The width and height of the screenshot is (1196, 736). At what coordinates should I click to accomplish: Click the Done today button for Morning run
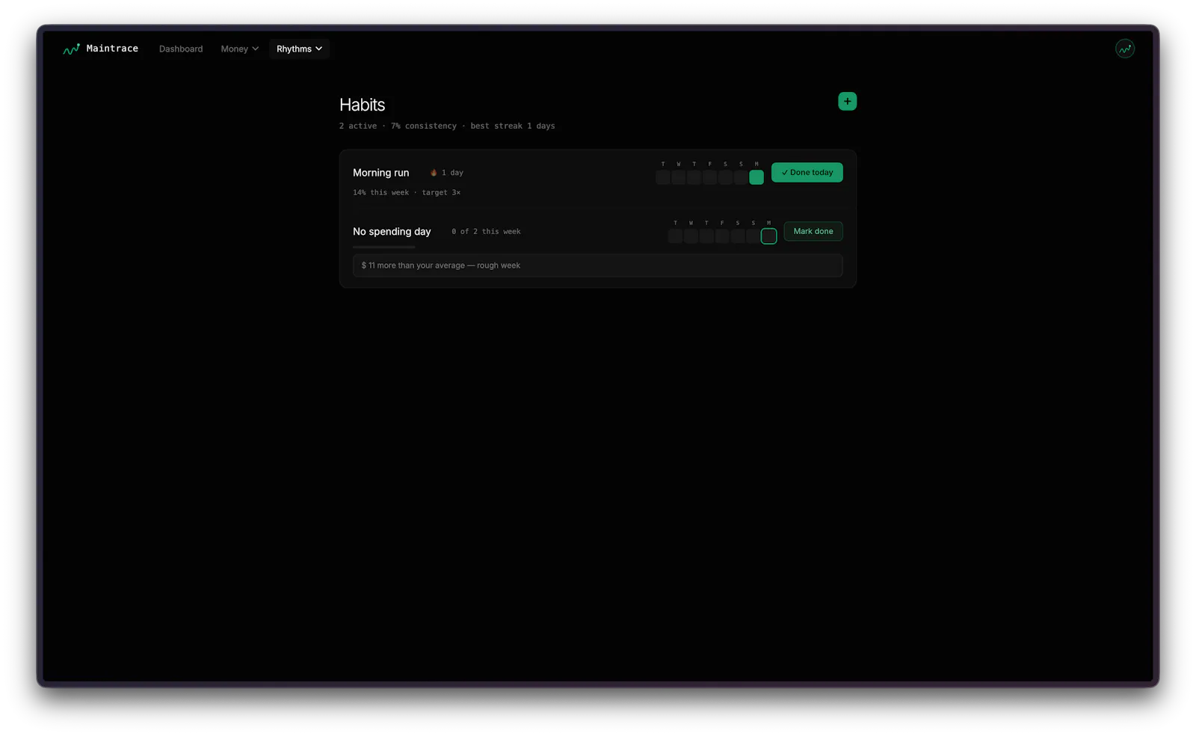[x=807, y=172]
